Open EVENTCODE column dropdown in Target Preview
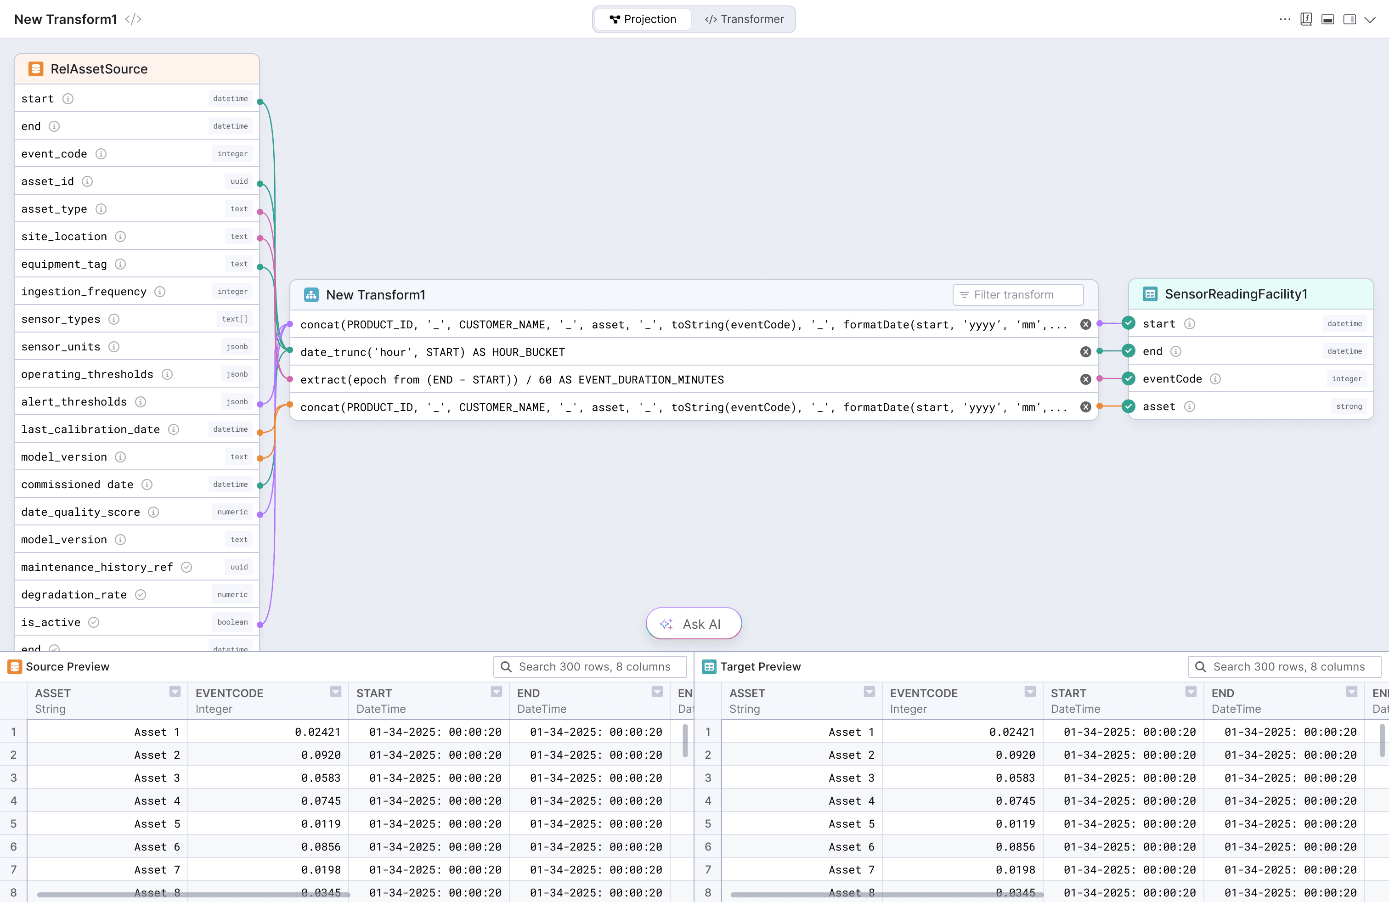1389x902 pixels. click(1030, 692)
